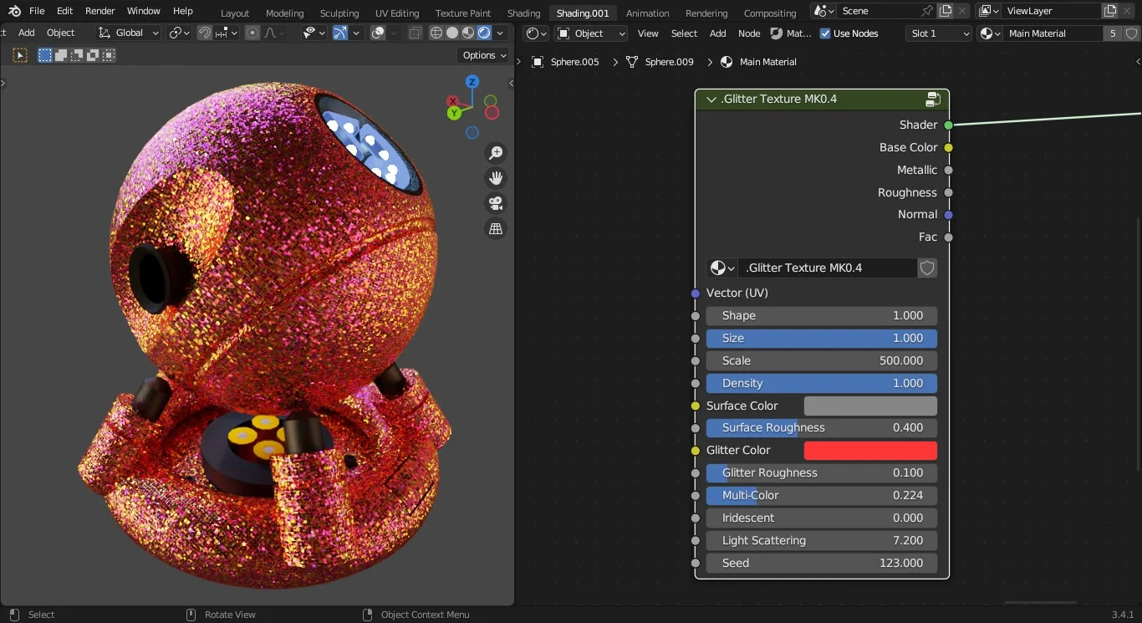Image resolution: width=1142 pixels, height=623 pixels.
Task: Open the viewport Options panel
Action: tap(482, 54)
